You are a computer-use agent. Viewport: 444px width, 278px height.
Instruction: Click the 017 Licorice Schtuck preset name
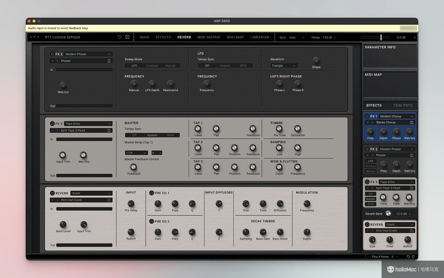coord(62,37)
